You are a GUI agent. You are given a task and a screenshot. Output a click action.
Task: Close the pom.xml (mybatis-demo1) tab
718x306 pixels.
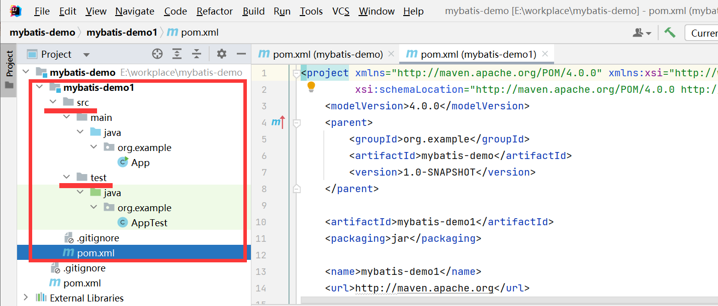(545, 54)
